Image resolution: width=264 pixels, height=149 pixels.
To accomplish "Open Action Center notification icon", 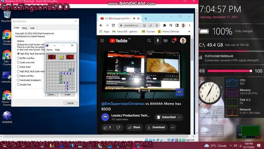I will click(259, 146).
